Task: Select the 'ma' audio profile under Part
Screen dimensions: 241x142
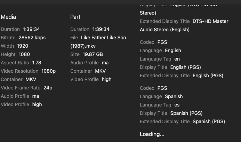Action: tap(105, 63)
